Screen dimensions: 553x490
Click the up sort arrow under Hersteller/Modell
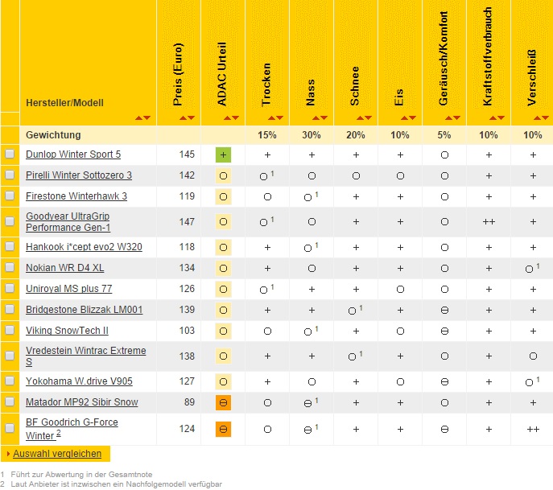(x=139, y=117)
